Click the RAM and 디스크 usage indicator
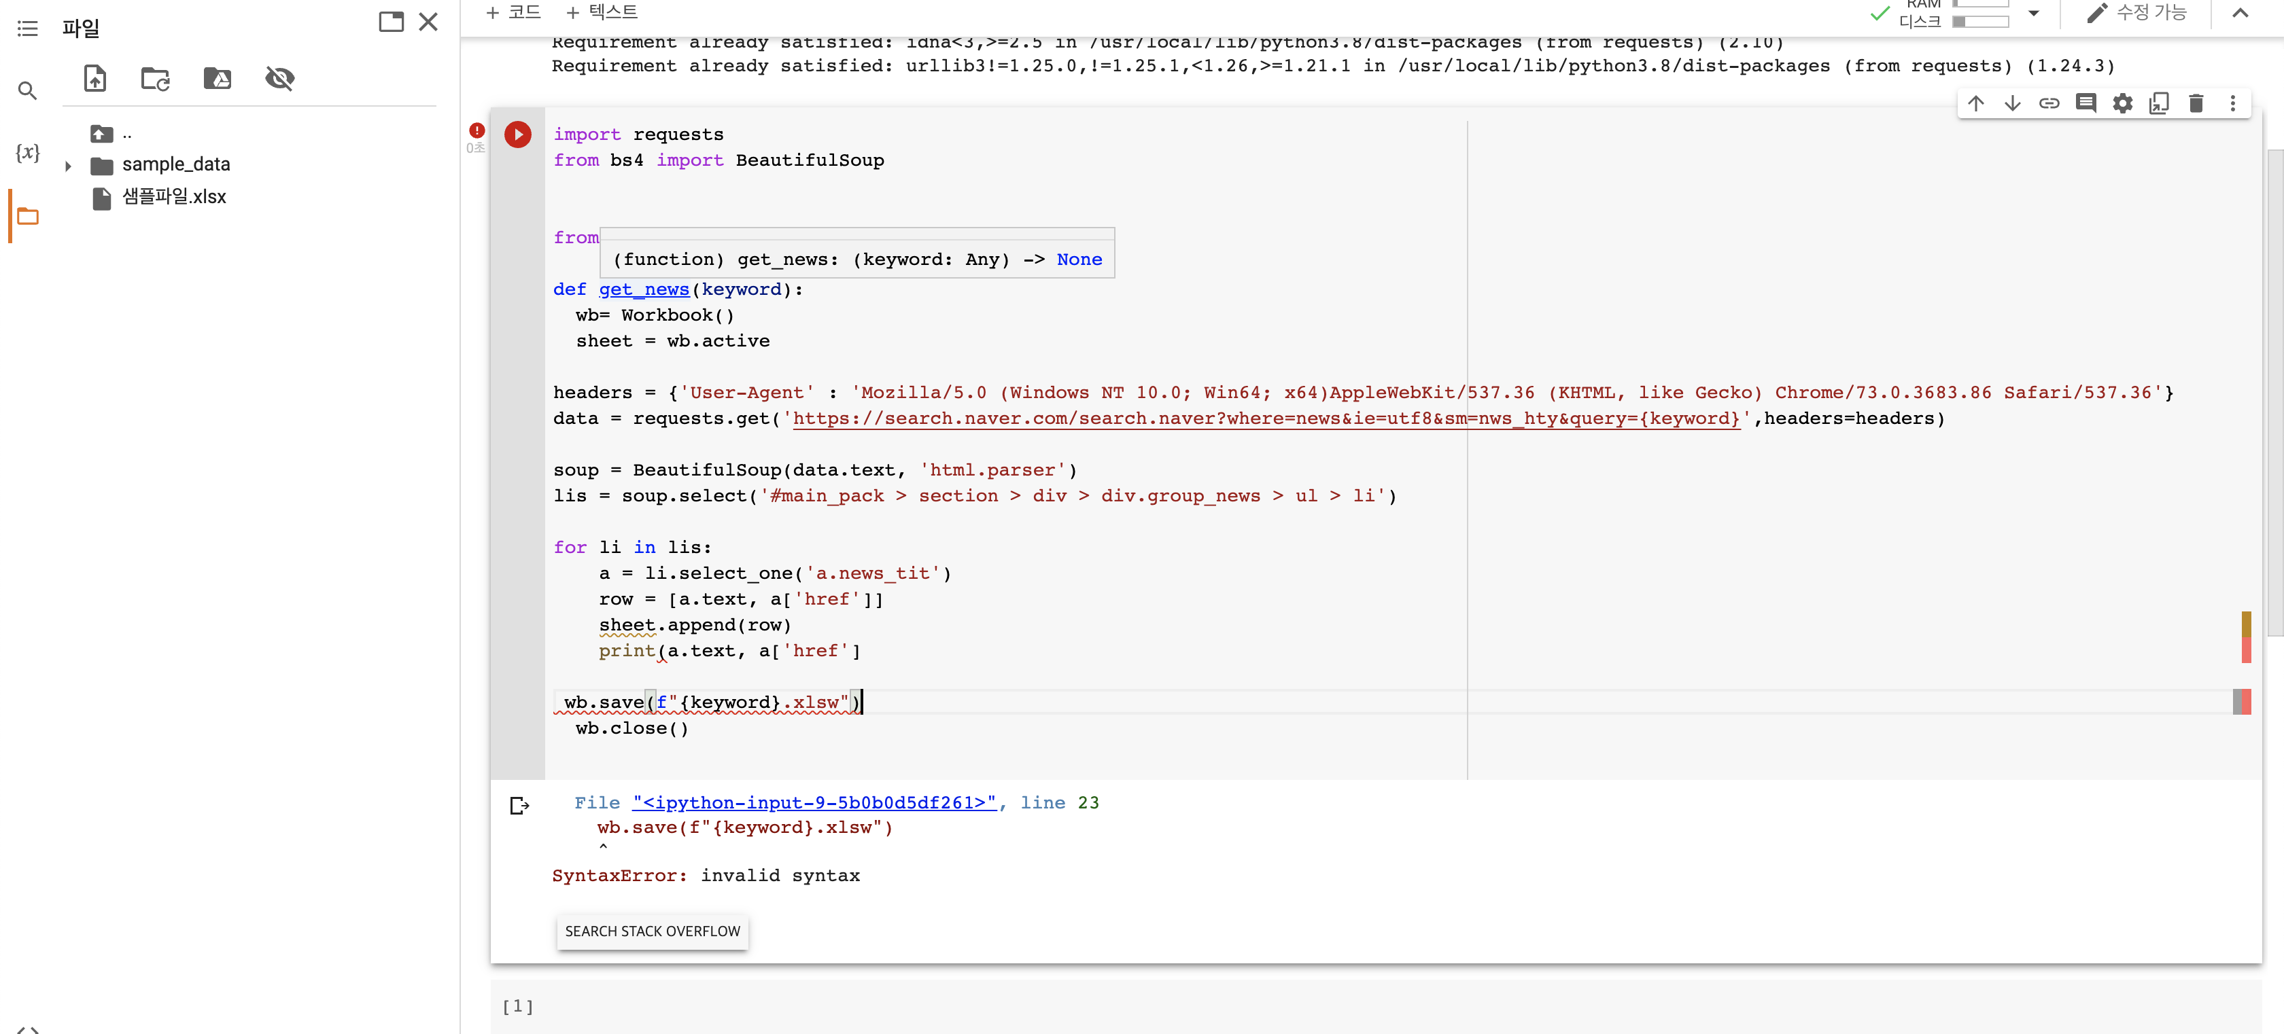This screenshot has height=1034, width=2284. pos(1954,14)
